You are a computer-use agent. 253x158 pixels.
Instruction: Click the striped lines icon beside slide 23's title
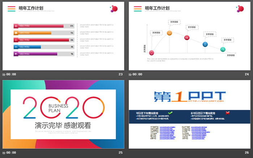coord(12,9)
